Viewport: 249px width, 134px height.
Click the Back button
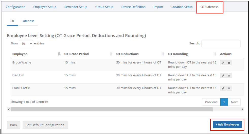pos(13,125)
